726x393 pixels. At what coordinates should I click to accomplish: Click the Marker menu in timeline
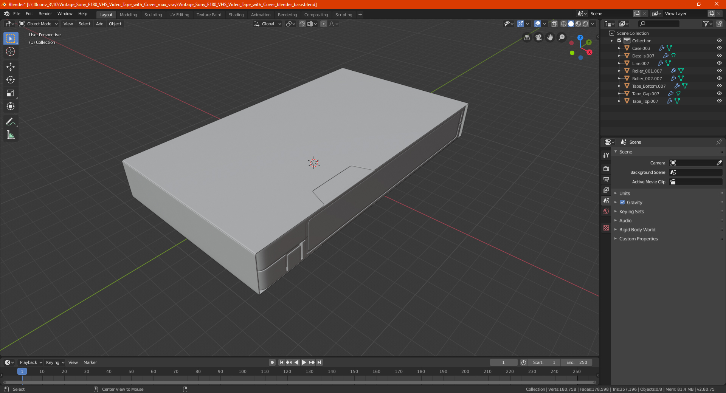tap(90, 362)
